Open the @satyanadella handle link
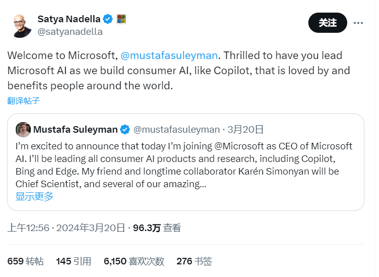Image resolution: width=379 pixels, height=277 pixels. pos(70,31)
